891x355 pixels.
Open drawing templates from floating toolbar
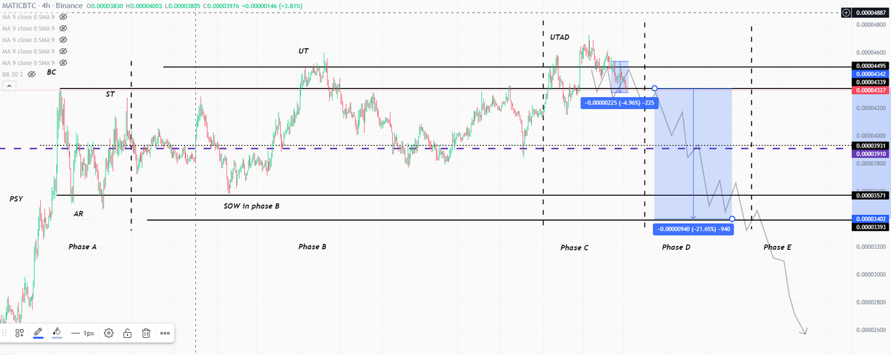(x=20, y=333)
